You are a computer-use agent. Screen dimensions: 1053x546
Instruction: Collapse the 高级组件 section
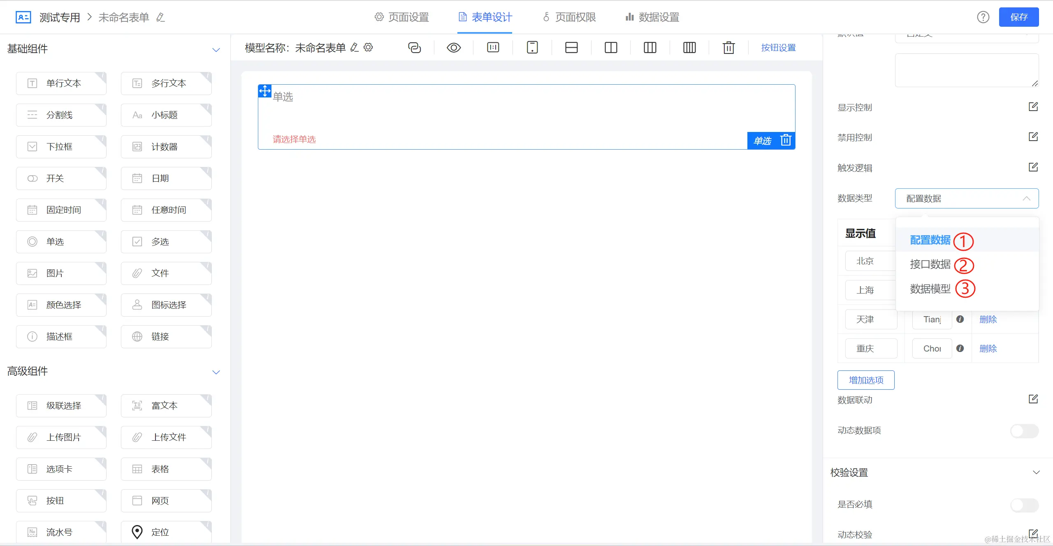216,372
